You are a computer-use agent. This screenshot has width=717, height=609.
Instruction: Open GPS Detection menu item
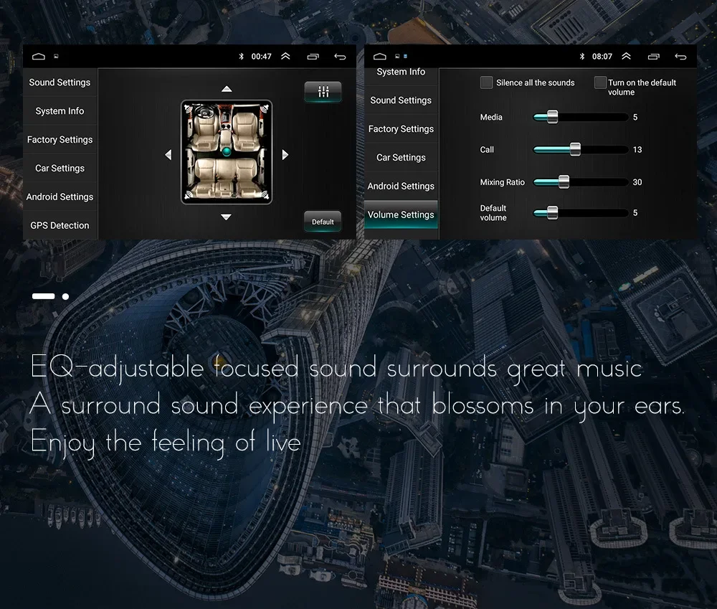tap(60, 225)
